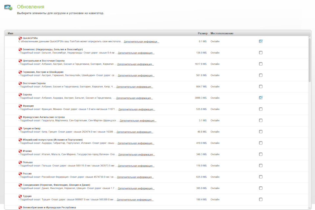Check the Иберийский полуостров checkbox
Viewport: 315px width, 210px height.
pos(261,143)
